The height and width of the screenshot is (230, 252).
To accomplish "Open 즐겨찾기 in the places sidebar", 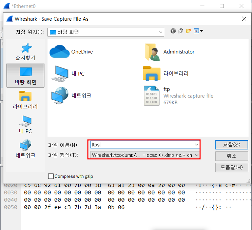I will pyautogui.click(x=25, y=52).
